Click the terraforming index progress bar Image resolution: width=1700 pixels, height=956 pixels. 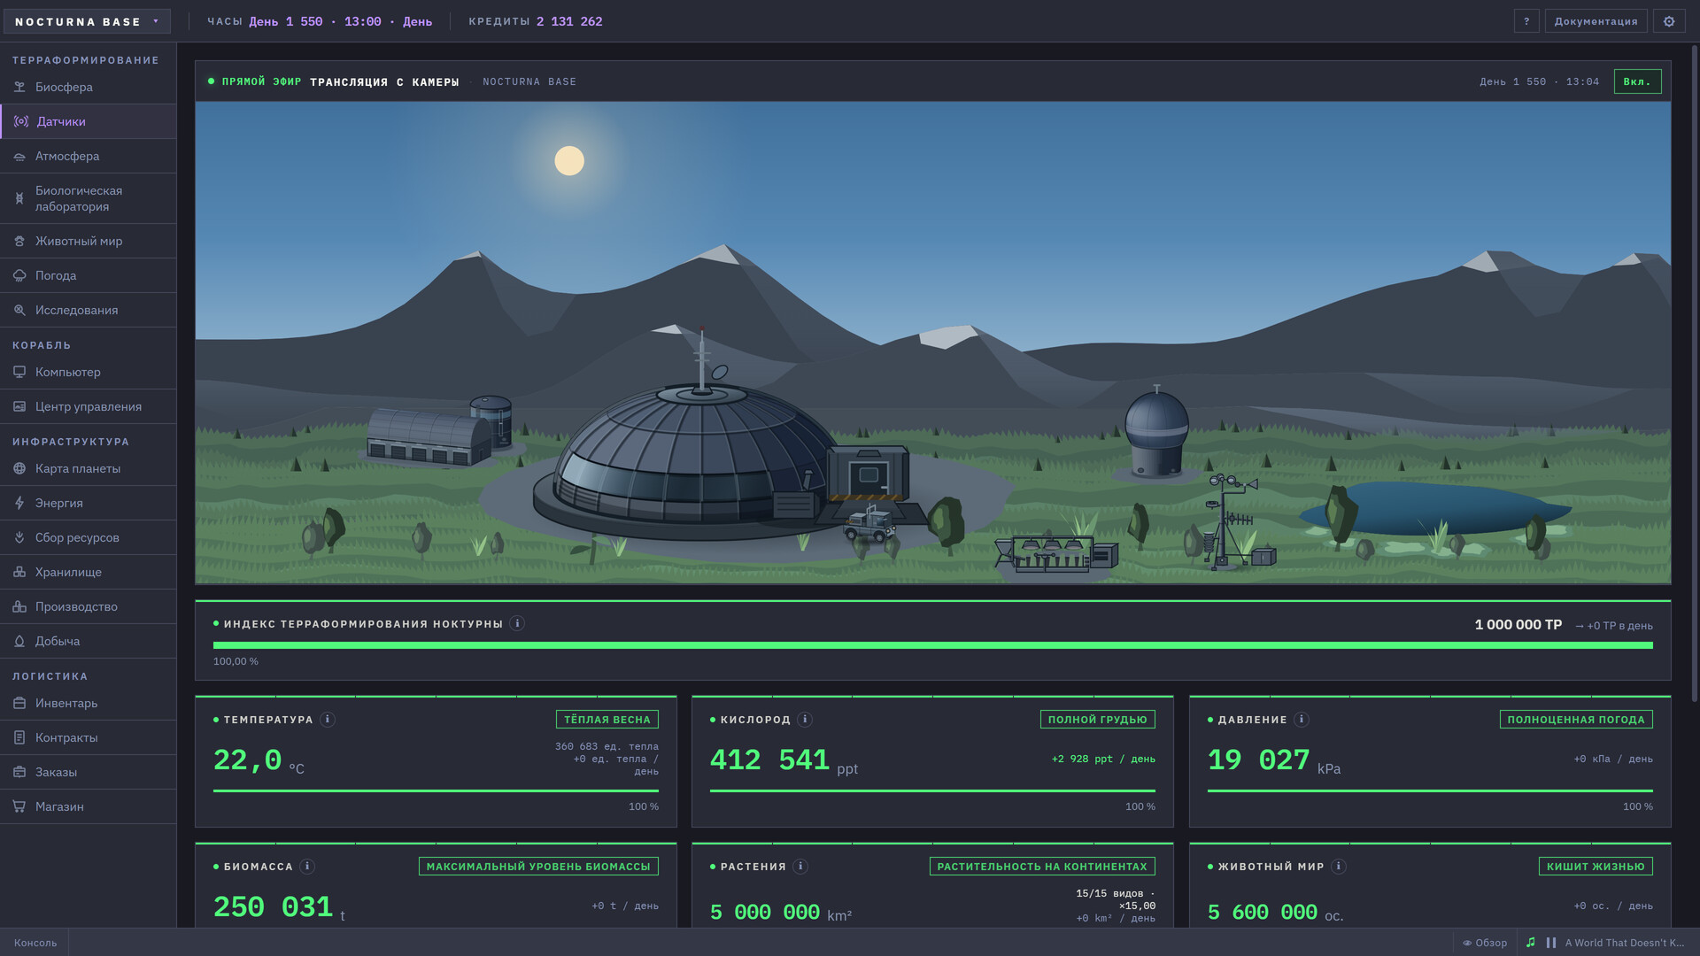click(x=932, y=645)
